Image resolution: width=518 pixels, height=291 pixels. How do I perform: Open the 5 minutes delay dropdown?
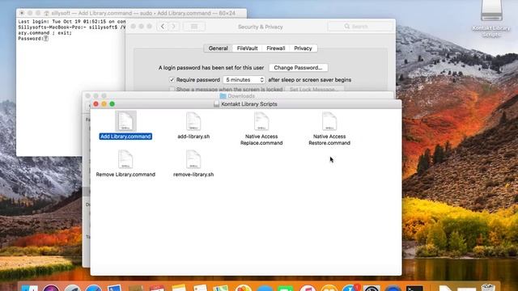pos(244,80)
